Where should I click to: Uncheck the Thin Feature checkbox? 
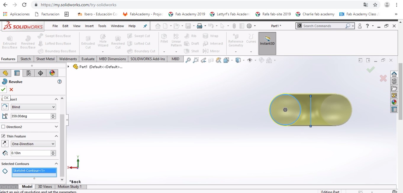coord(4,136)
